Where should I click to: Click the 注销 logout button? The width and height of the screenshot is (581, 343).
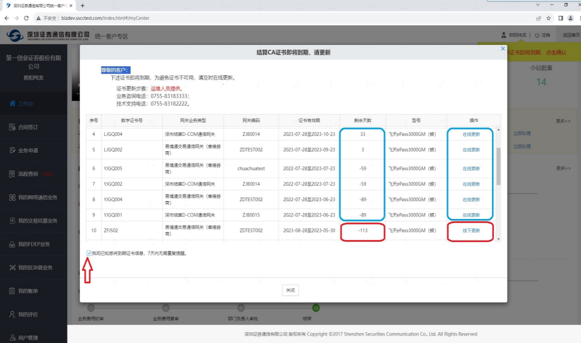click(x=542, y=35)
